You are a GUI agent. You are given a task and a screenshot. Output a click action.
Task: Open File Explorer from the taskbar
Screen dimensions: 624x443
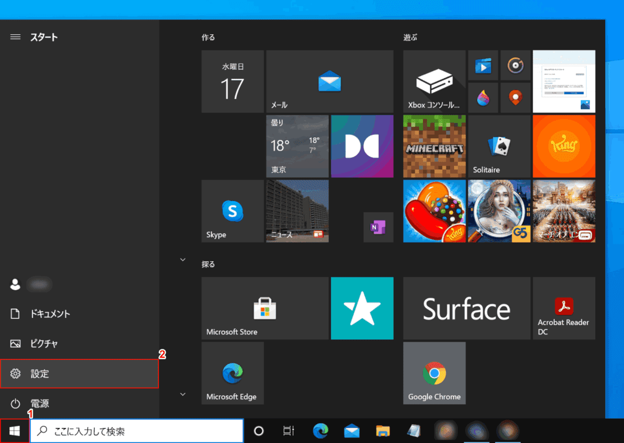[383, 431]
